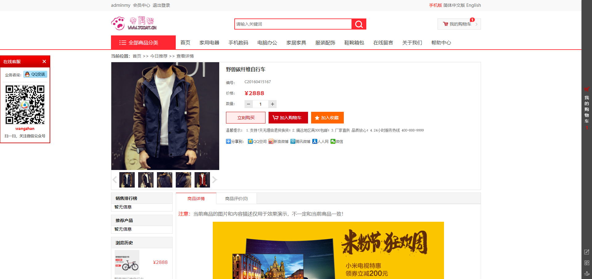The image size is (592, 279).
Task: Go to 首页 in navigation bar
Action: (185, 42)
